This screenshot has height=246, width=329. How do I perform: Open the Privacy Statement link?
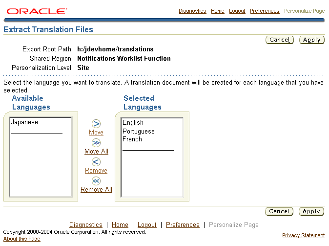click(304, 235)
